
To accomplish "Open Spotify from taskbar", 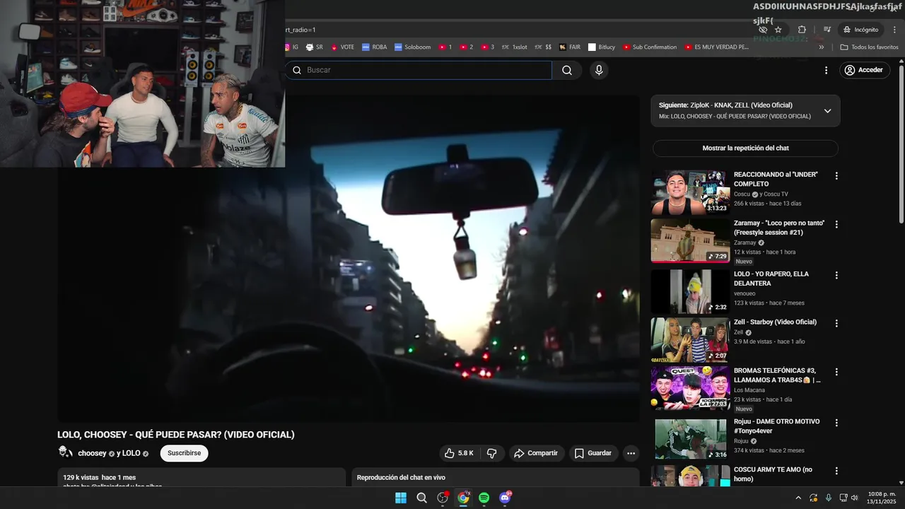I will coord(484,498).
